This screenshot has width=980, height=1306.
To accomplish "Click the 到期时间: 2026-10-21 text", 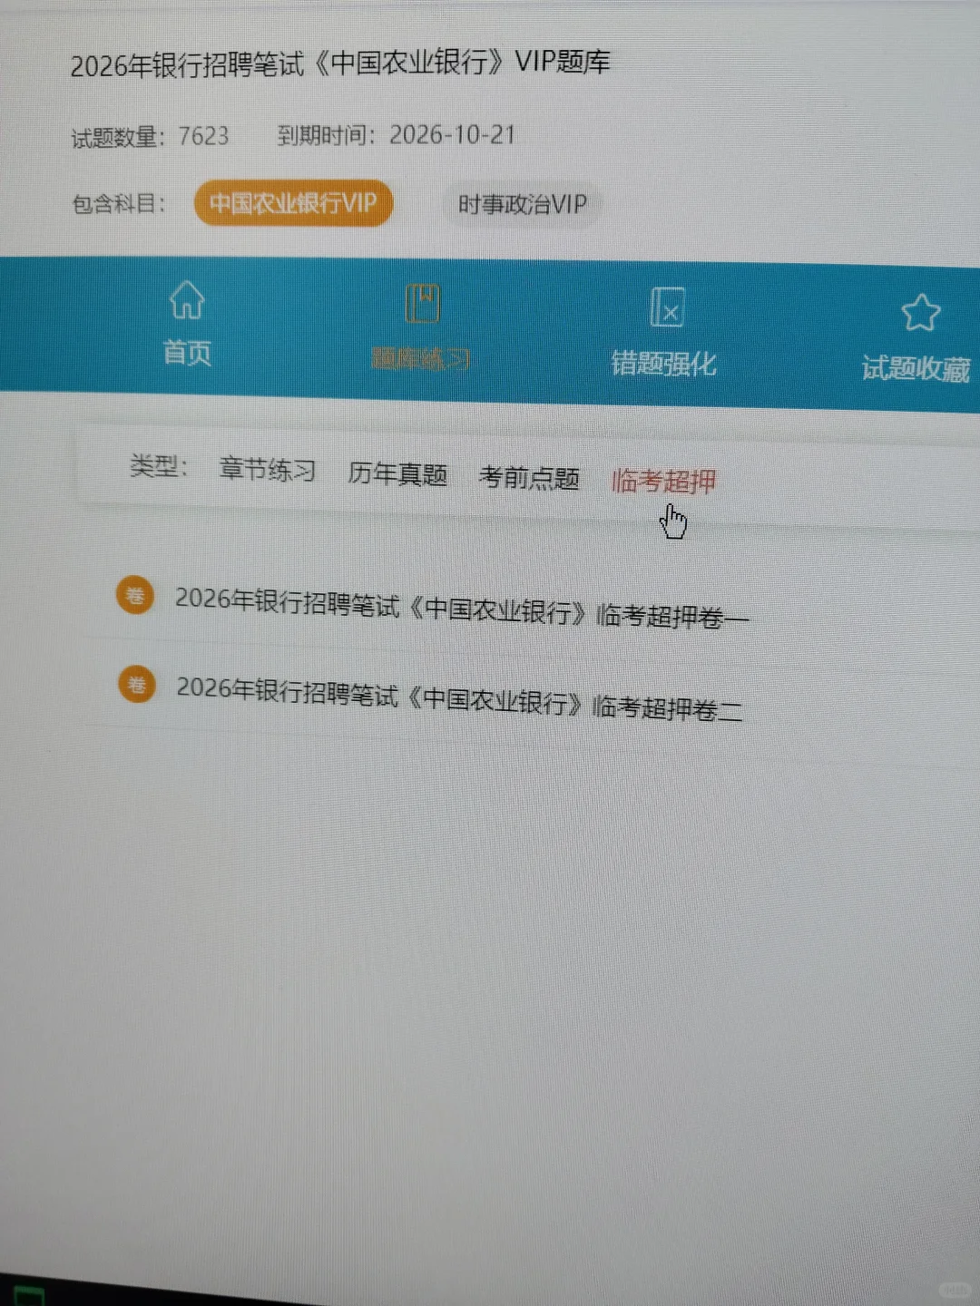I will click(x=397, y=135).
